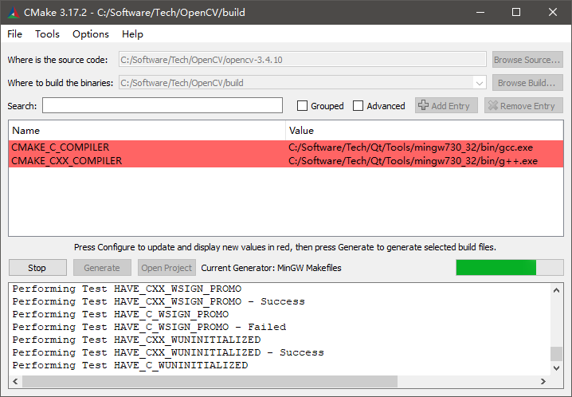572x397 pixels.
Task: Focus the Search input field
Action: (x=163, y=105)
